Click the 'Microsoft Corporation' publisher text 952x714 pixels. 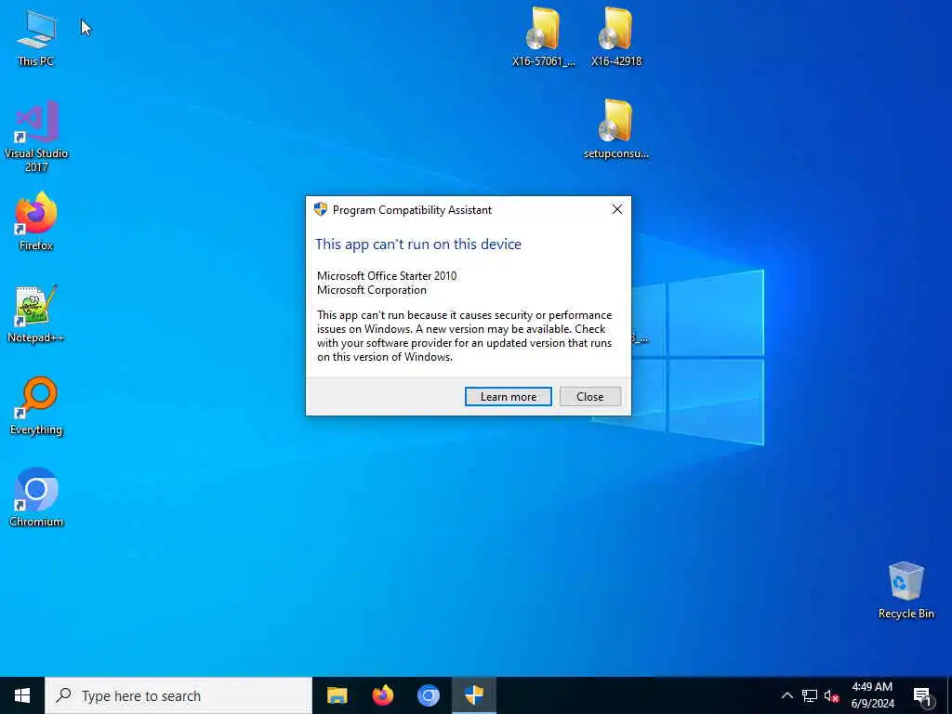coord(372,290)
